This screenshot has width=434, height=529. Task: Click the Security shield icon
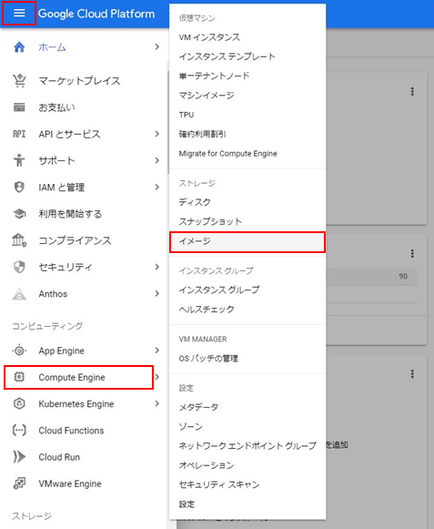point(19,267)
